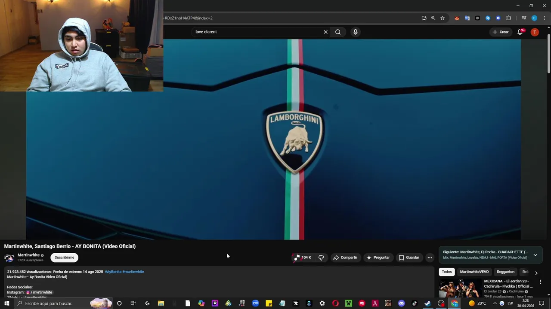
Task: Expand the Siguiente playlist panel chevron
Action: click(535, 255)
